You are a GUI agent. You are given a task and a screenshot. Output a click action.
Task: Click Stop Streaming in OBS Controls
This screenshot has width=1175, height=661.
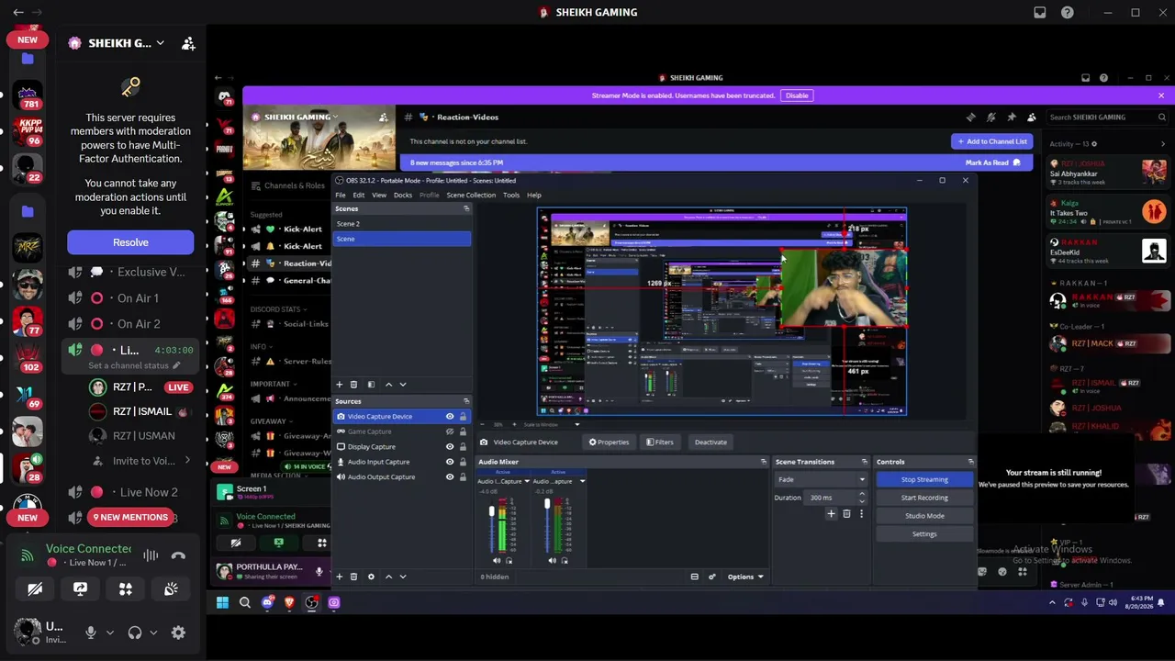tap(924, 479)
